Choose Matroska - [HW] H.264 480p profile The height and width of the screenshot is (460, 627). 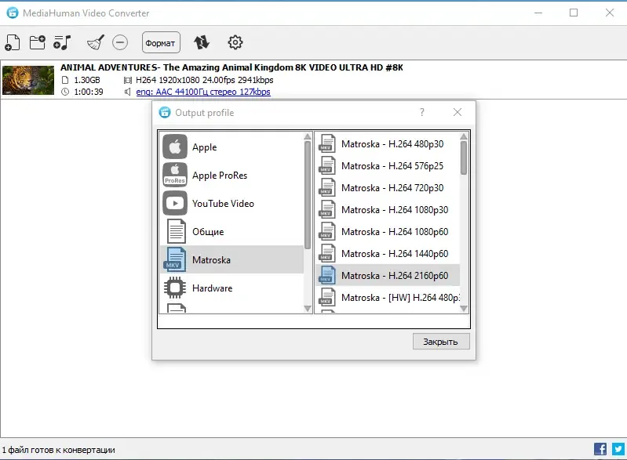tap(388, 298)
